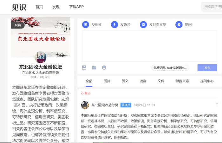This screenshot has height=143, width=222.
Task: Switch to the 语音 tab
Action: tap(143, 81)
